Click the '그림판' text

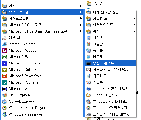[x=98, y=44]
